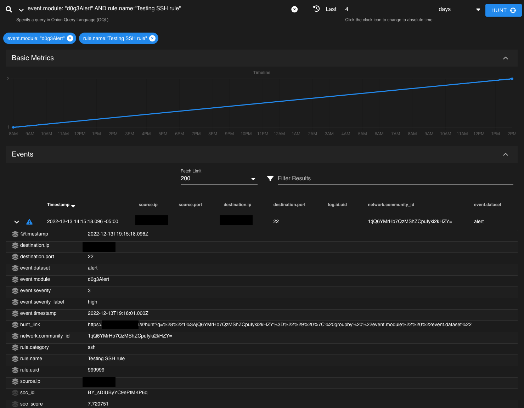Collapse the Basic Metrics panel
The width and height of the screenshot is (524, 408).
[x=506, y=58]
